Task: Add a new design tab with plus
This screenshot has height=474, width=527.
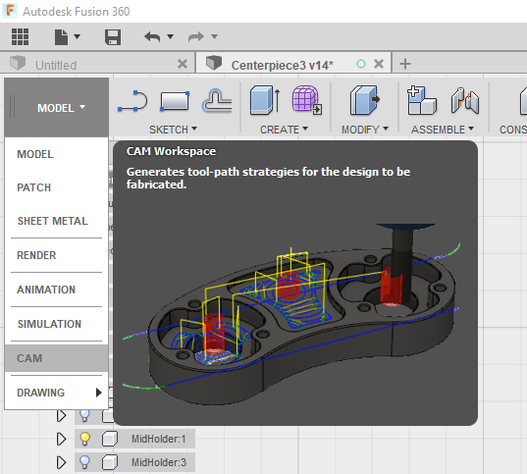Action: pos(405,64)
